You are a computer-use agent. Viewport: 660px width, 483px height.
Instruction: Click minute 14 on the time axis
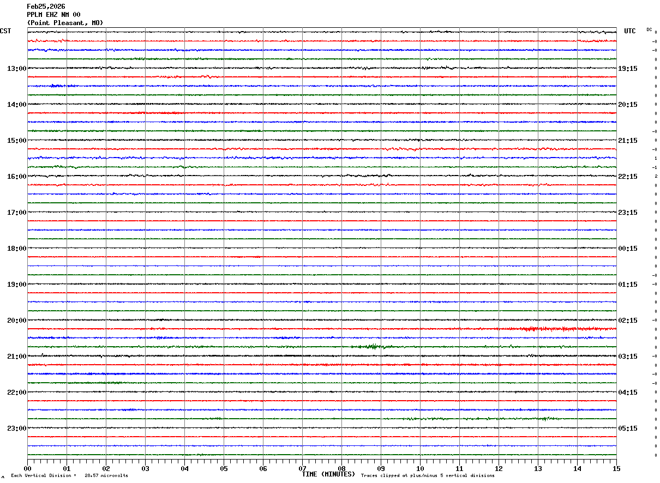[577, 468]
